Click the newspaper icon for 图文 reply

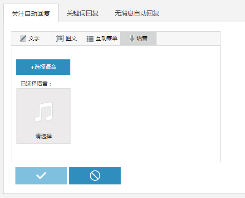coord(59,39)
